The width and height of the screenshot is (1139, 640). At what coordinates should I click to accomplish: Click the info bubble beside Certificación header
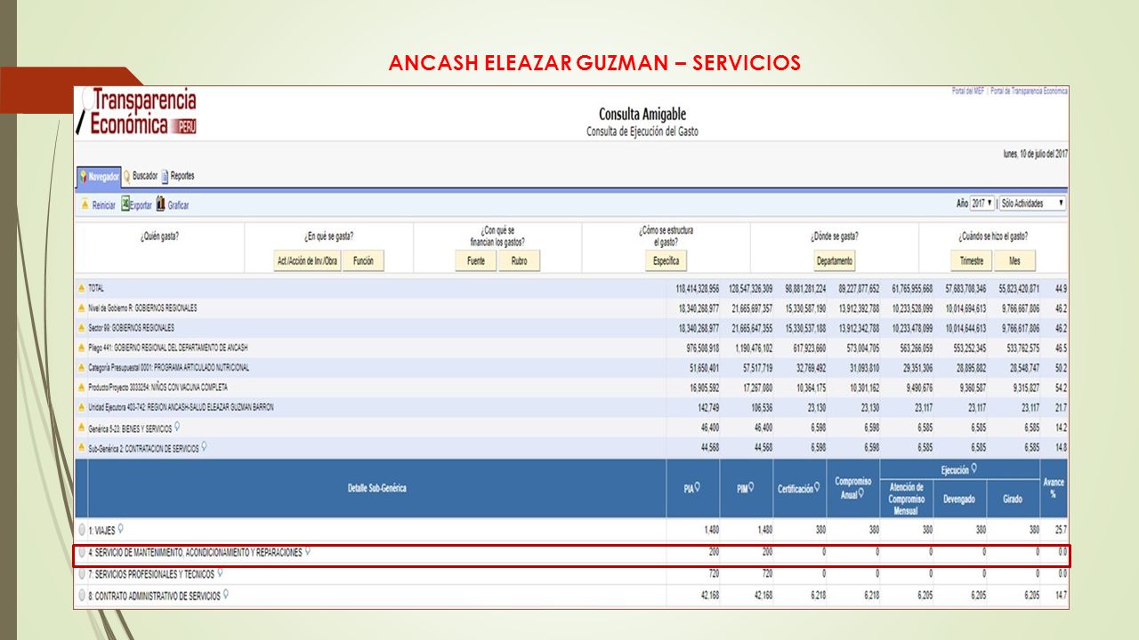point(818,487)
